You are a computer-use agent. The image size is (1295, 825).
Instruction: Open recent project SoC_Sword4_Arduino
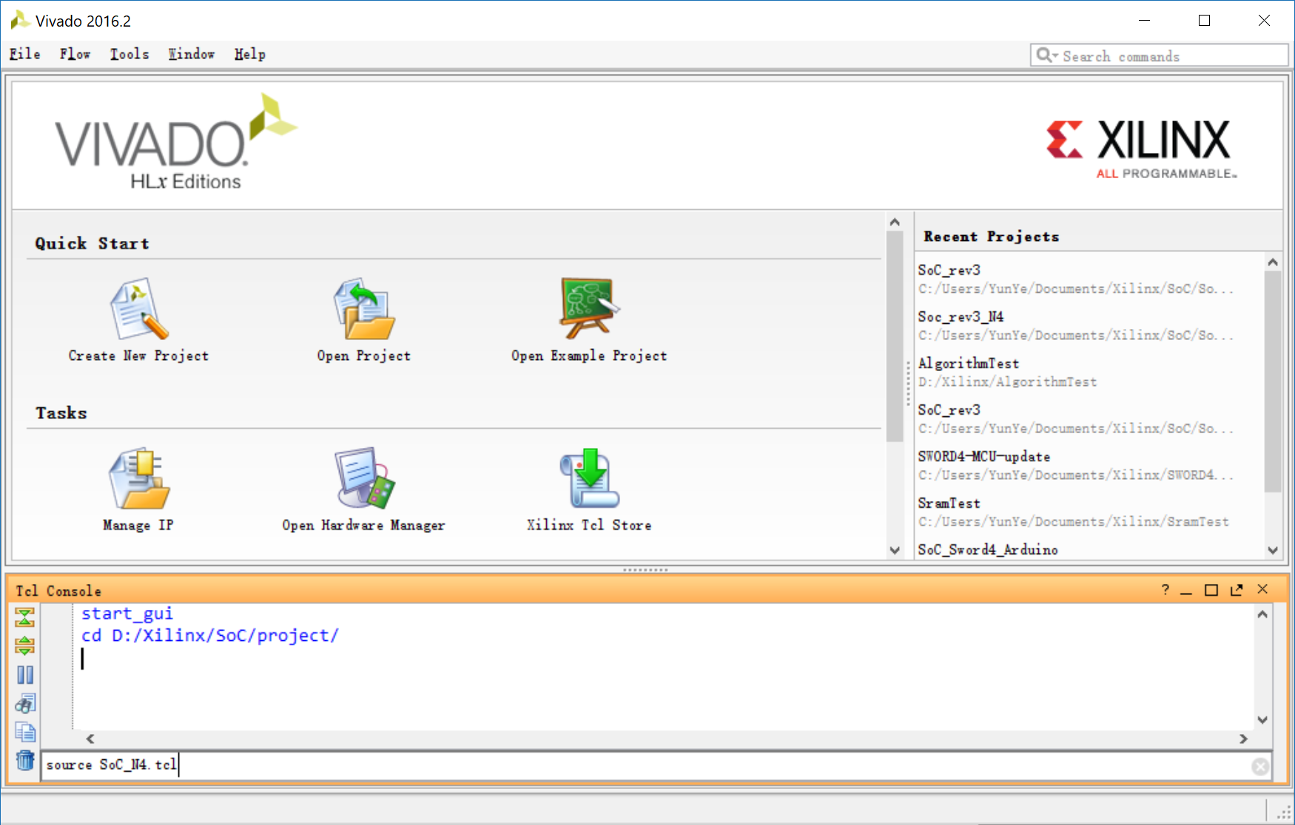(988, 549)
